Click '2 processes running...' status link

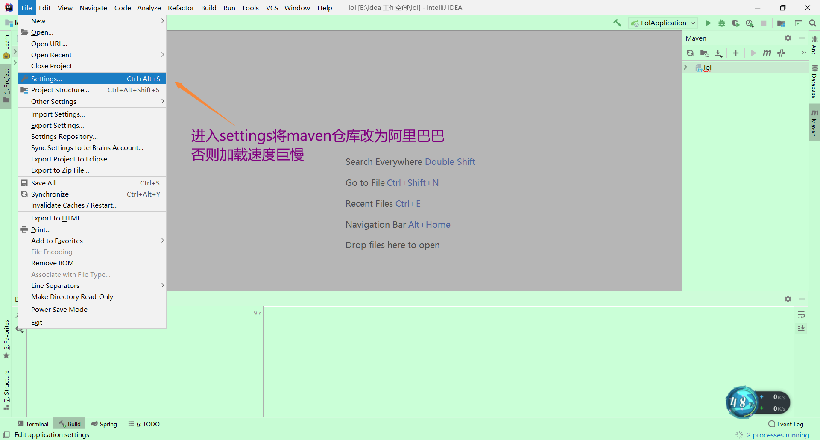[x=780, y=435]
